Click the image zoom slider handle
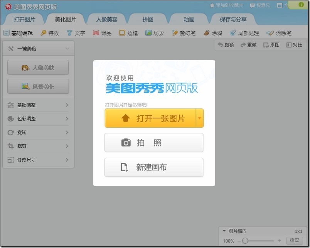This screenshot has height=248, width=310. [245, 241]
